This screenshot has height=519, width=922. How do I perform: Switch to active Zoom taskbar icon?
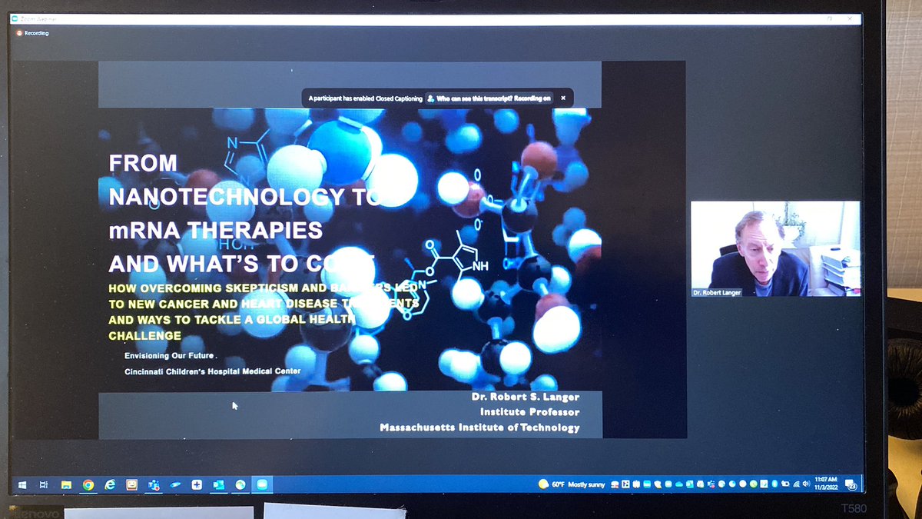[262, 484]
